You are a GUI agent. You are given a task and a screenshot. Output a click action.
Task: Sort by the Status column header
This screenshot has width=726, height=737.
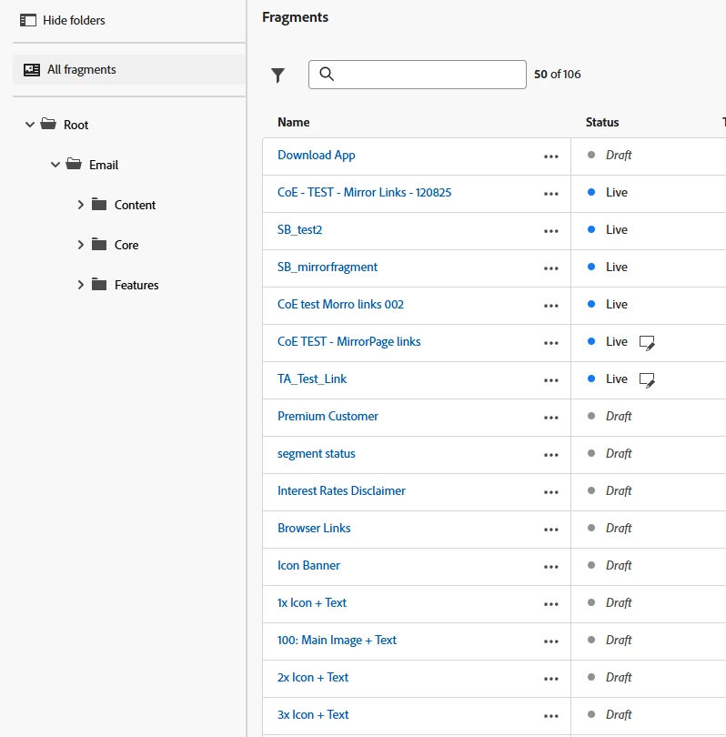coord(602,122)
